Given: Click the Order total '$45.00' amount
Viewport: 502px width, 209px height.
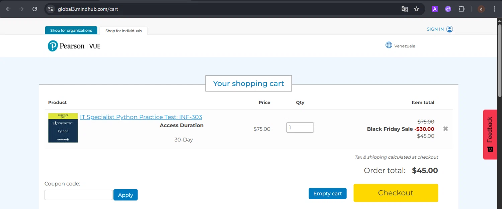Looking at the screenshot, I should (x=425, y=171).
